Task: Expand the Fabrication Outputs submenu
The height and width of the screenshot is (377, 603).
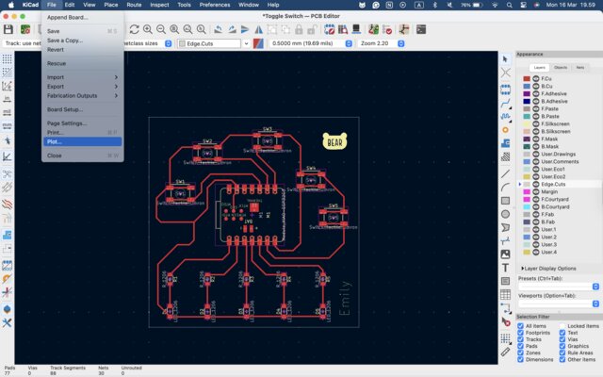Action: pyautogui.click(x=82, y=96)
